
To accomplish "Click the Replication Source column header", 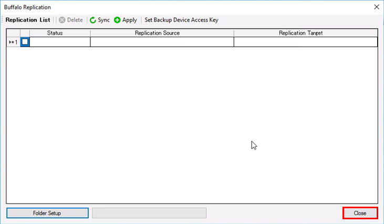I will click(x=162, y=33).
